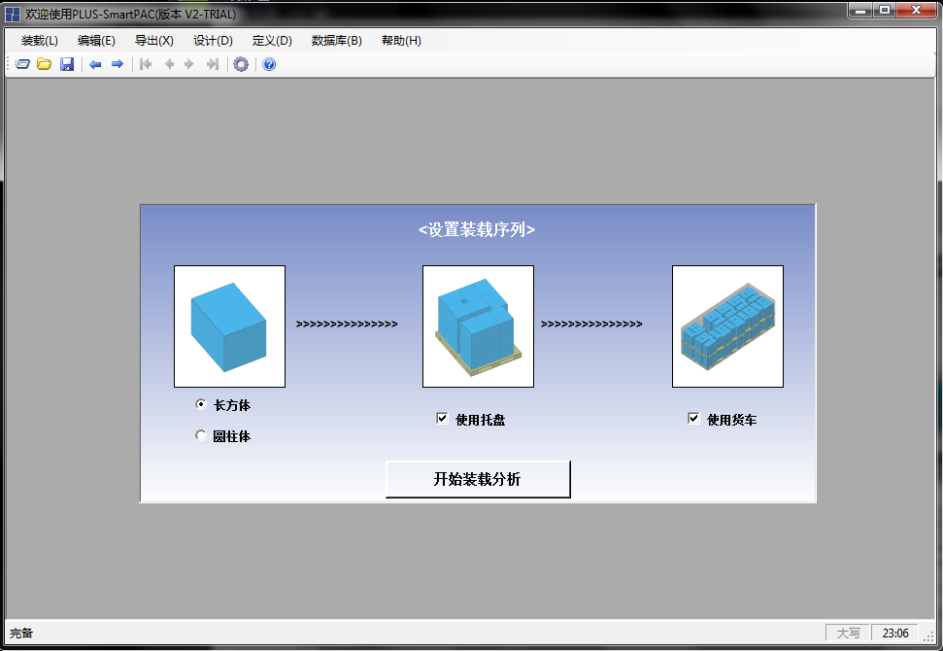Open the 设计(D) menu
943x651 pixels.
tap(213, 40)
